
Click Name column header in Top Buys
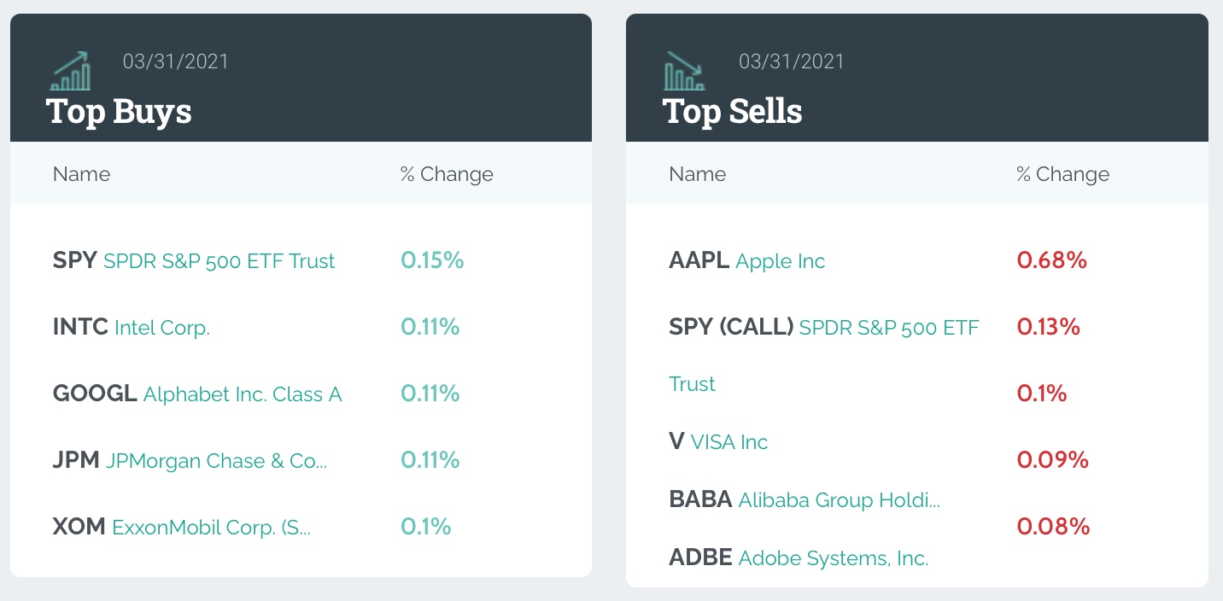coord(81,174)
